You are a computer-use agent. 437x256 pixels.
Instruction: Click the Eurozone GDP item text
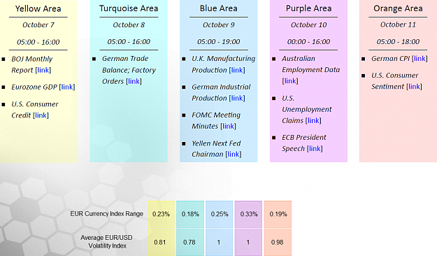(x=34, y=87)
